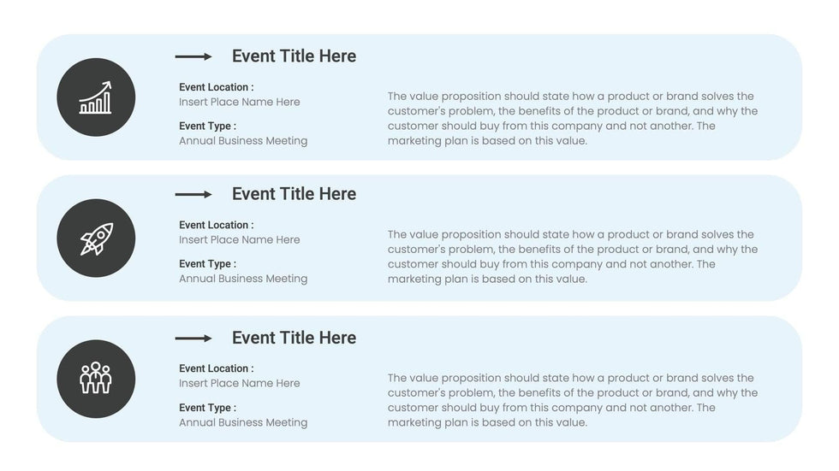Select the rocket icon circle

[x=96, y=238]
